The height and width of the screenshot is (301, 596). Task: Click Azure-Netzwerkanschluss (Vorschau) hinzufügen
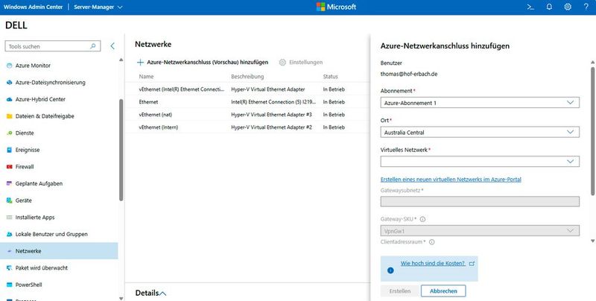coord(203,63)
